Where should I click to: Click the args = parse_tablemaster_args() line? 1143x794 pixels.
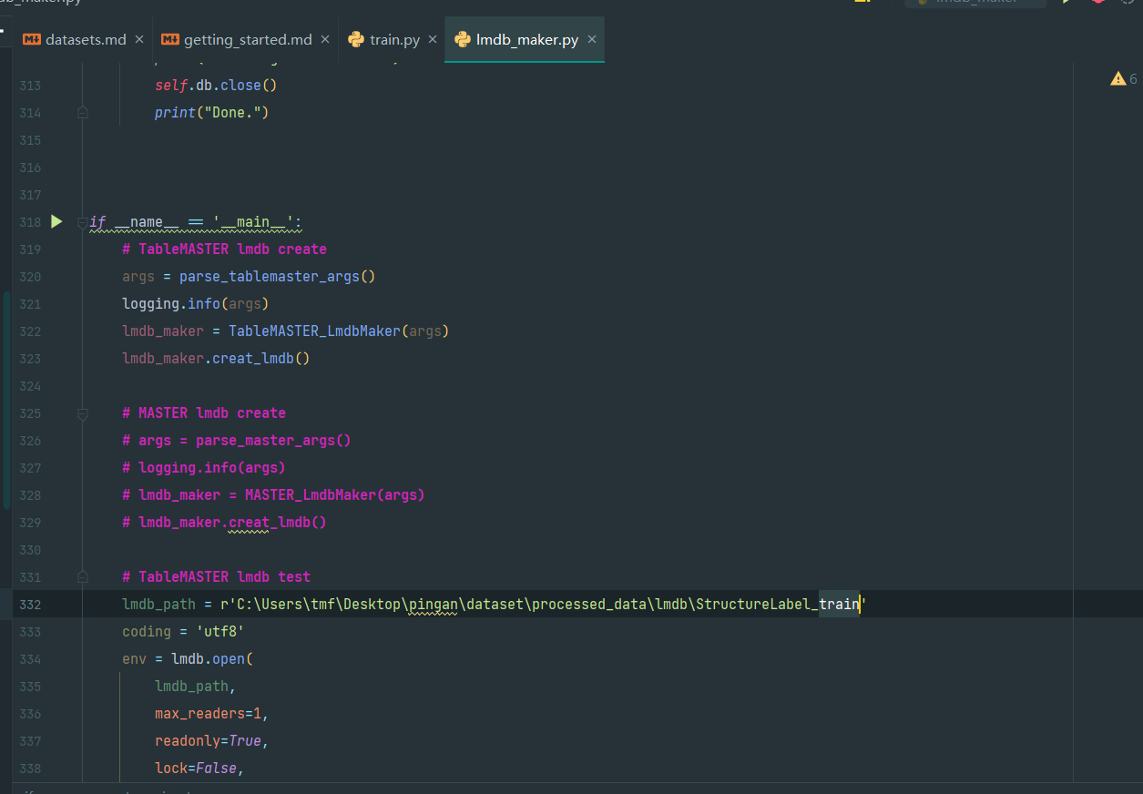(x=249, y=276)
